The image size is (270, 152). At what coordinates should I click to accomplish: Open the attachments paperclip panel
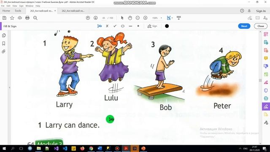point(4,52)
